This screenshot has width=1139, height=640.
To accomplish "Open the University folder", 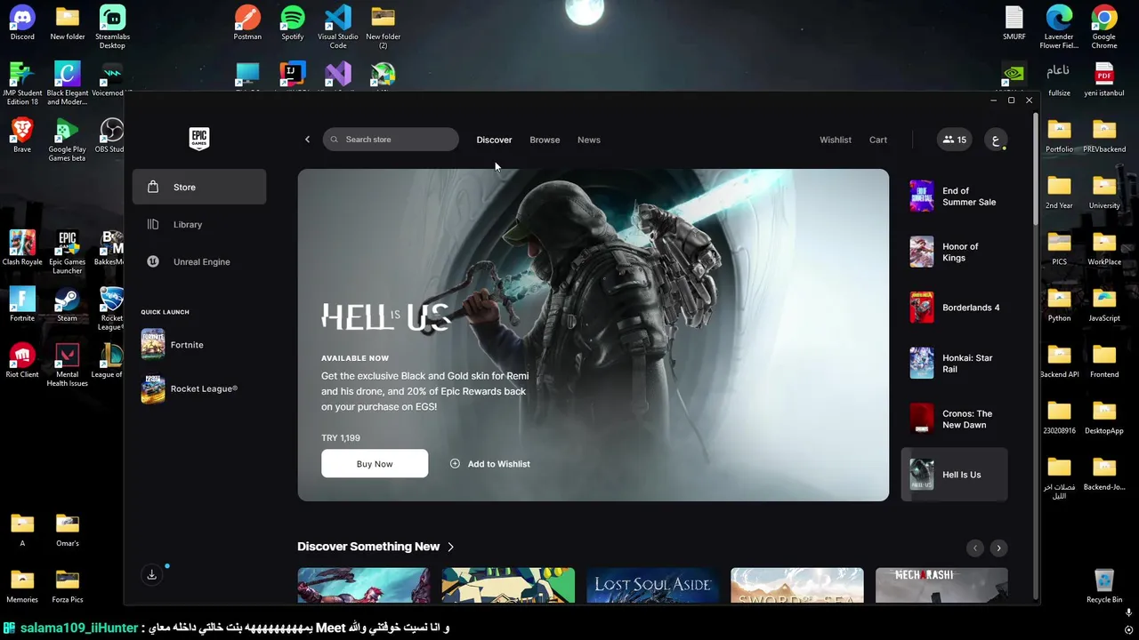I will point(1104,192).
